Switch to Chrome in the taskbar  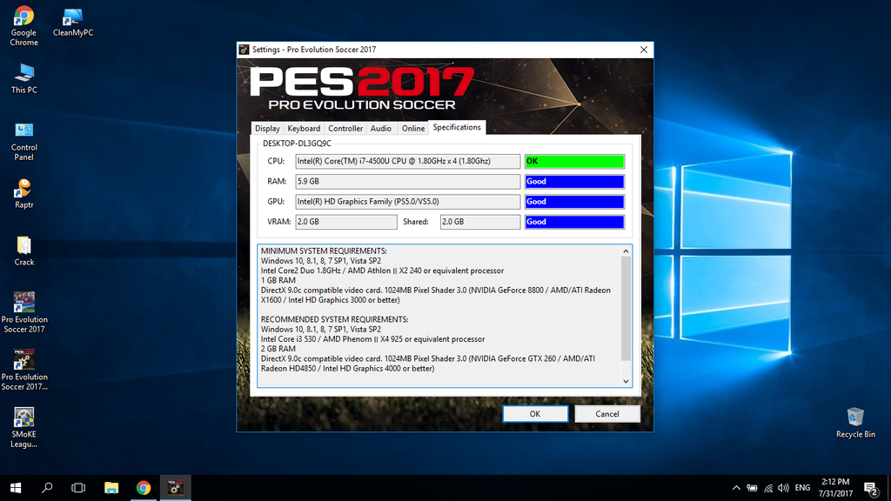click(144, 488)
